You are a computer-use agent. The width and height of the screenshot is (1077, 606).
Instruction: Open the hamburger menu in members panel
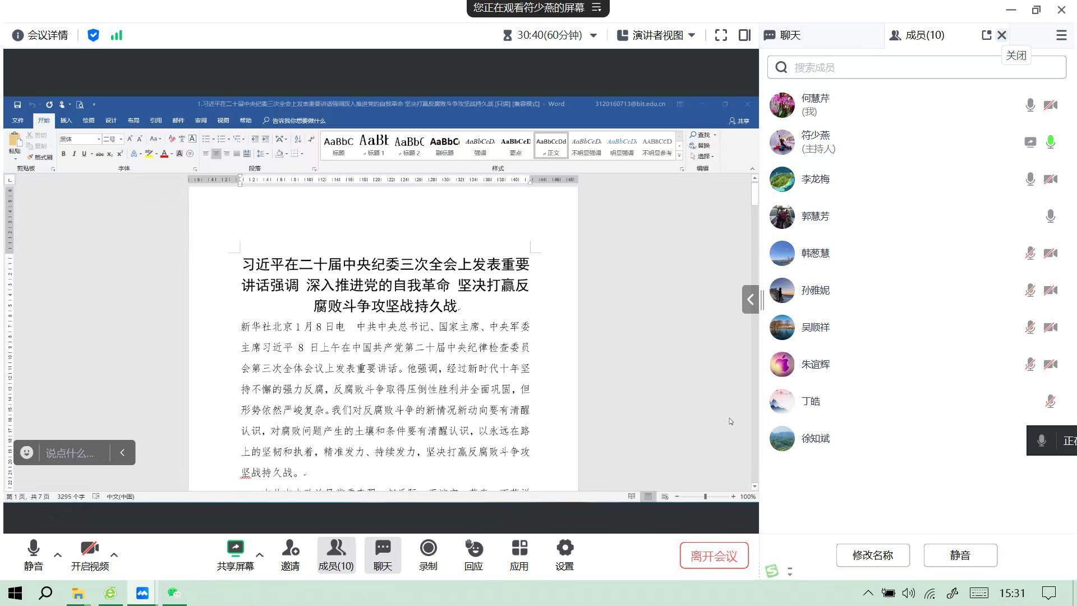[1061, 35]
